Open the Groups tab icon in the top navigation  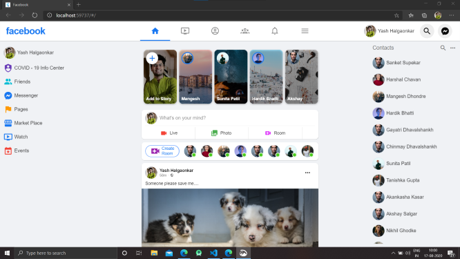[245, 31]
